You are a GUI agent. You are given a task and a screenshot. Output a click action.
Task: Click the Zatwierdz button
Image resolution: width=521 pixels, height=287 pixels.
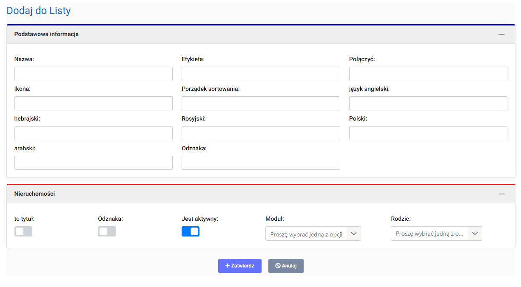pyautogui.click(x=240, y=266)
